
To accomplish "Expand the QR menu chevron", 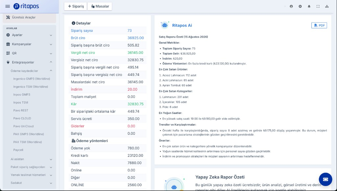I will coord(51,53).
